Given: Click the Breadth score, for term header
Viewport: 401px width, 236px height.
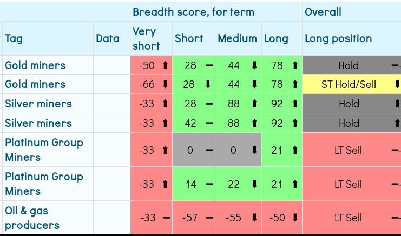Looking at the screenshot, I should click(193, 12).
